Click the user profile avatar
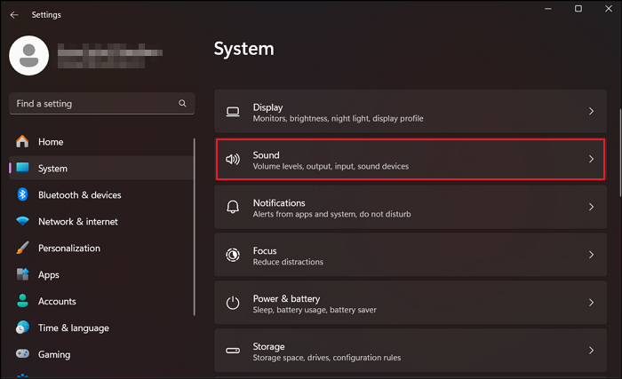The width and height of the screenshot is (622, 379). [x=29, y=56]
